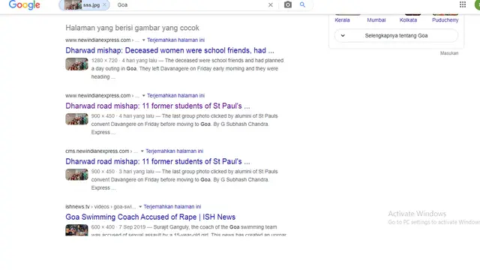Open the cms.newindianexpress.com 'Dharwad road mishap' title
Viewport: 480px width, 270px height.
[157, 161]
